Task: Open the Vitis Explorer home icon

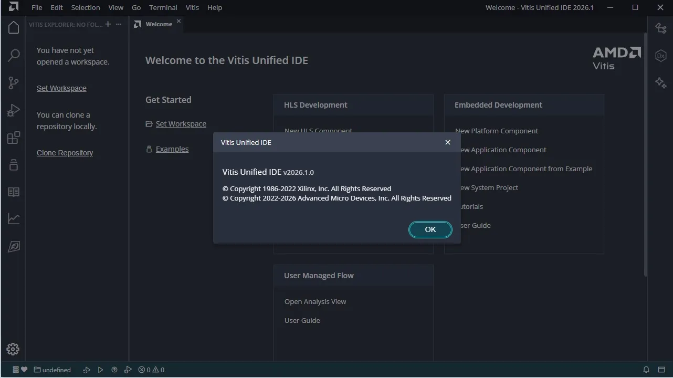Action: (14, 27)
